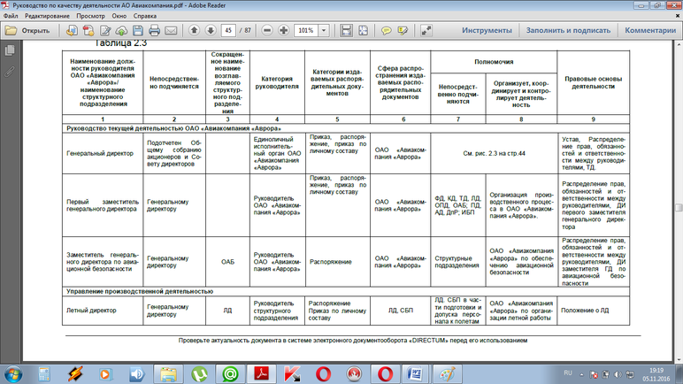Open Winamp lightning icon on the taskbar
The height and width of the screenshot is (384, 683).
pyautogui.click(x=75, y=374)
